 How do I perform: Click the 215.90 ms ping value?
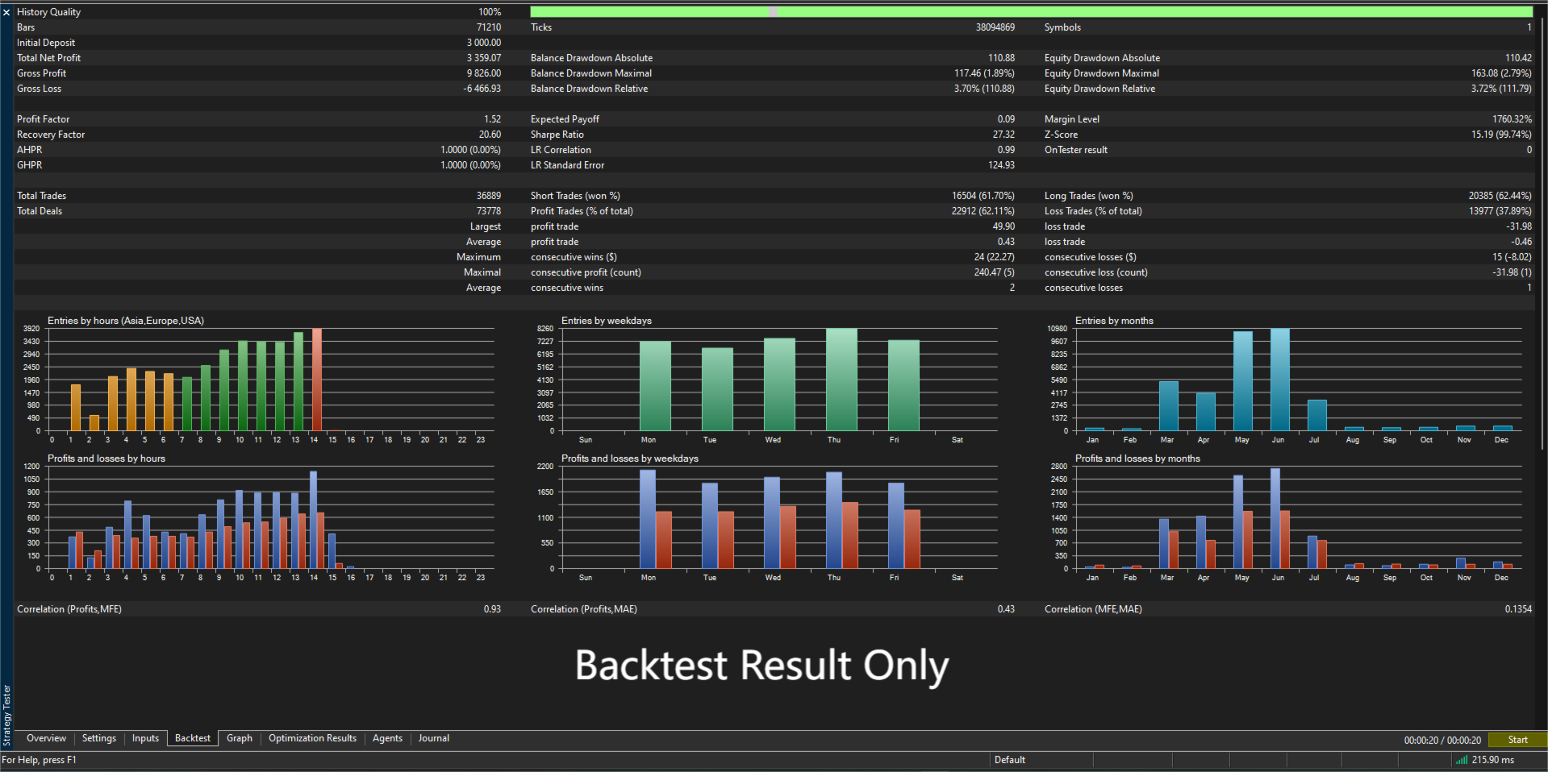click(x=1493, y=760)
